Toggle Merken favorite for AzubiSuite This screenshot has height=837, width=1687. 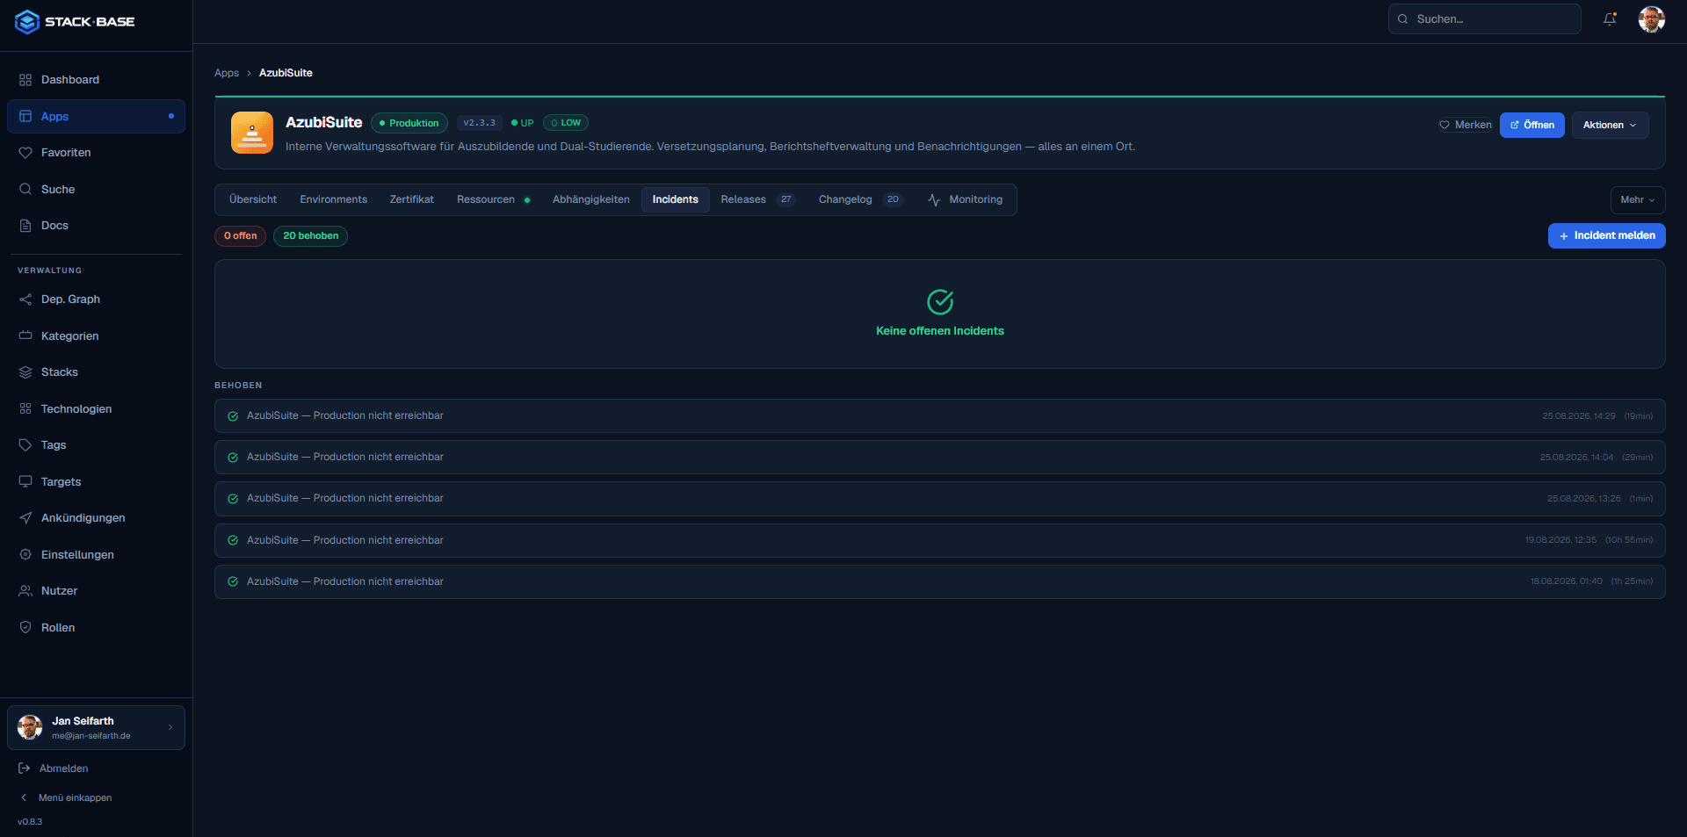point(1465,125)
